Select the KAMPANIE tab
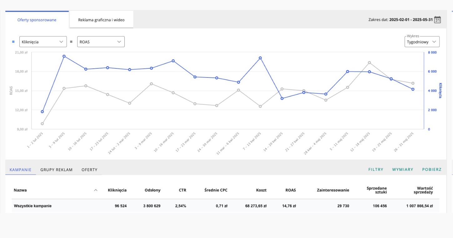453x238 pixels. 21,170
